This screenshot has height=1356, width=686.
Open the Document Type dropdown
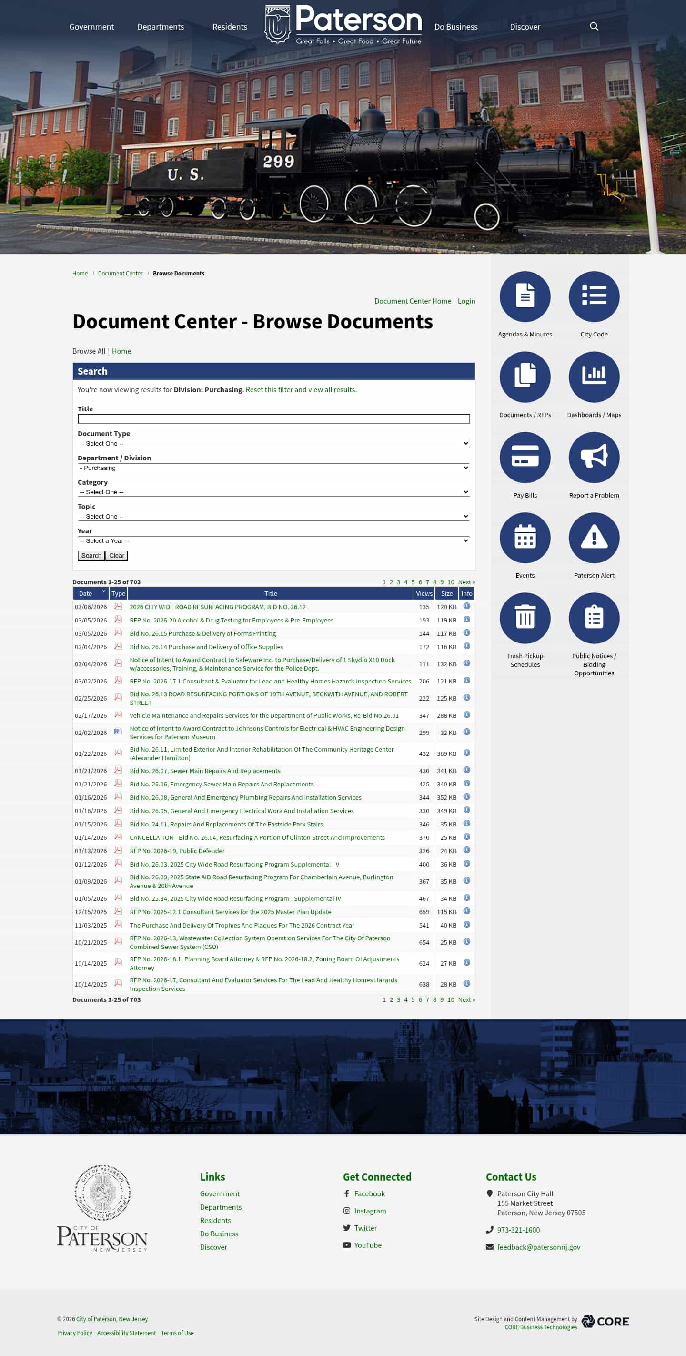273,444
